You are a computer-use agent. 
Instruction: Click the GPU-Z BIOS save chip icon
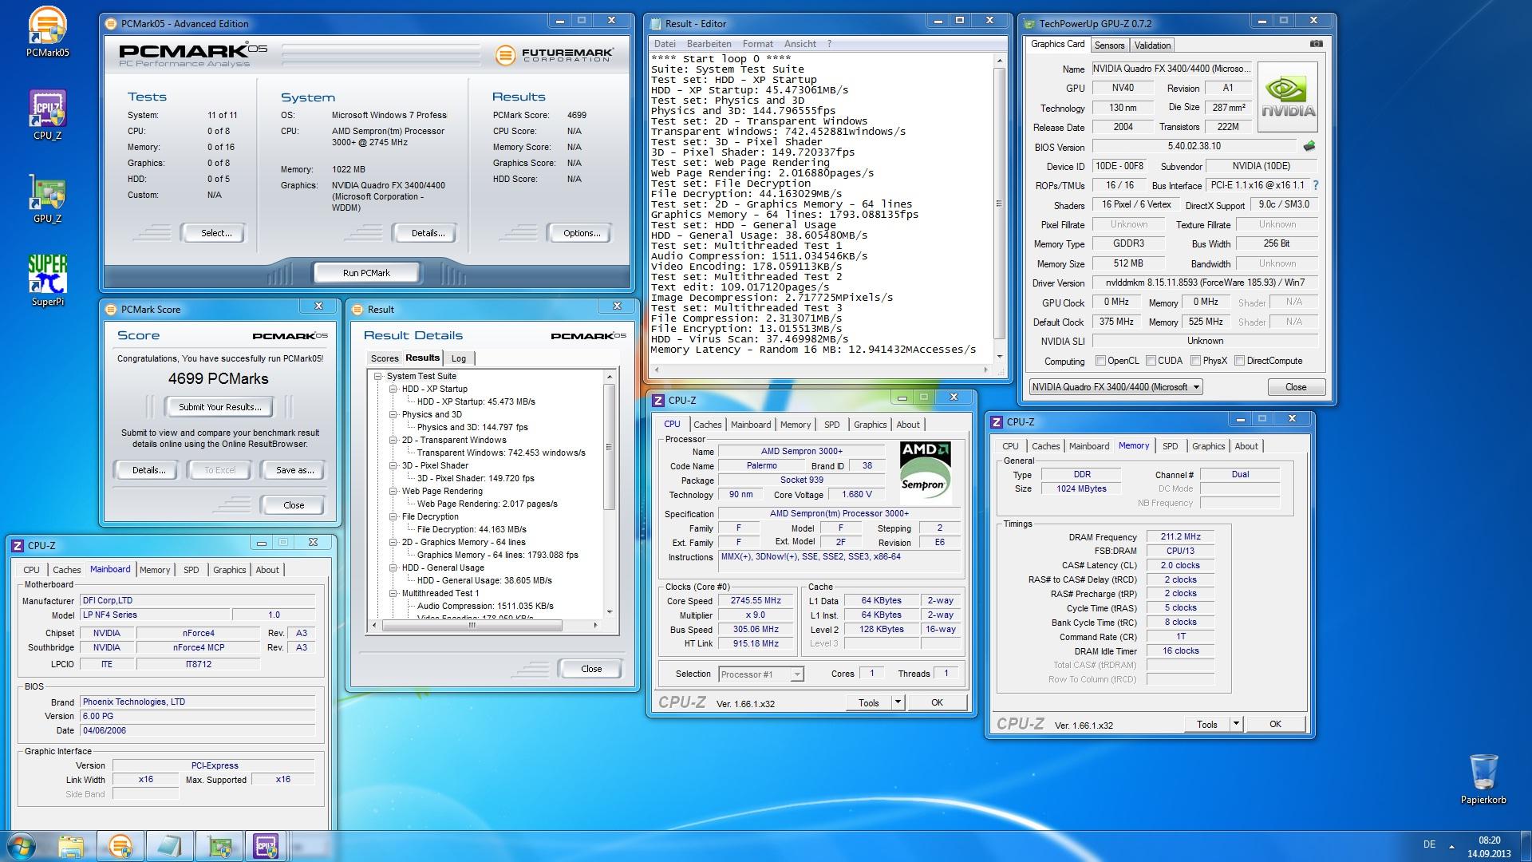pos(1309,146)
